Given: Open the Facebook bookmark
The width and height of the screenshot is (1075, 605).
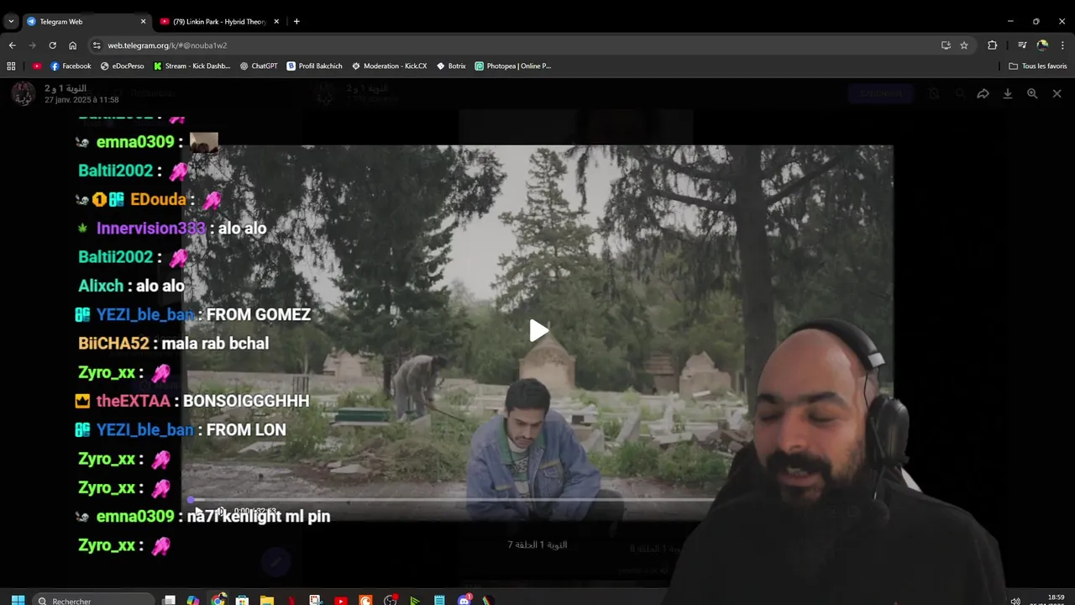Looking at the screenshot, I should click(71, 66).
